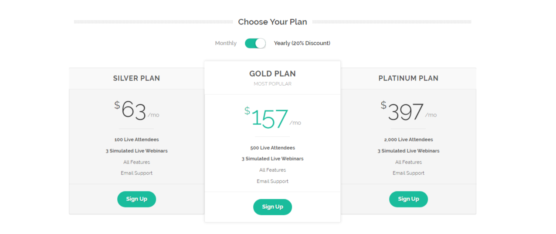
Task: Click the $397 per month price
Action: tap(408, 110)
